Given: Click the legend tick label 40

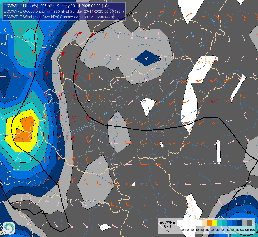Looking at the screenshot, I should tap(197, 230).
